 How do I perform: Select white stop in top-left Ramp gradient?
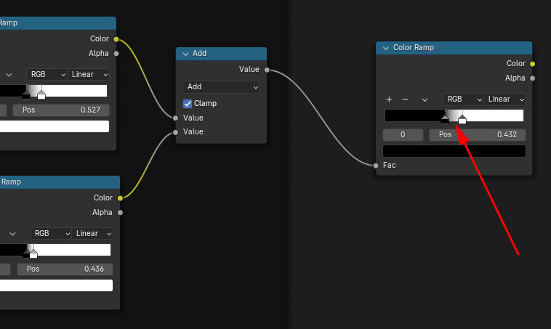(x=41, y=94)
